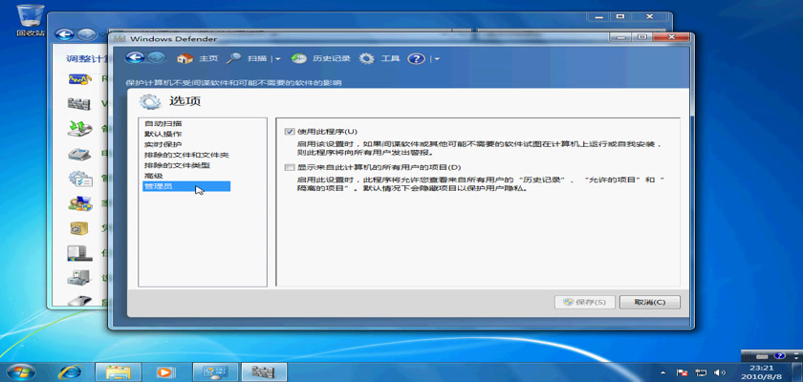Go back with Defender's back arrow
The image size is (803, 382).
click(x=136, y=58)
